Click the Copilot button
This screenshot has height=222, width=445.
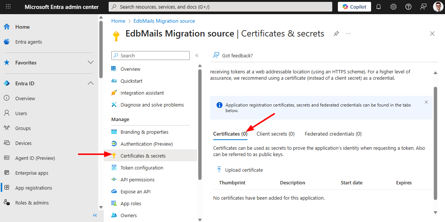click(x=354, y=7)
